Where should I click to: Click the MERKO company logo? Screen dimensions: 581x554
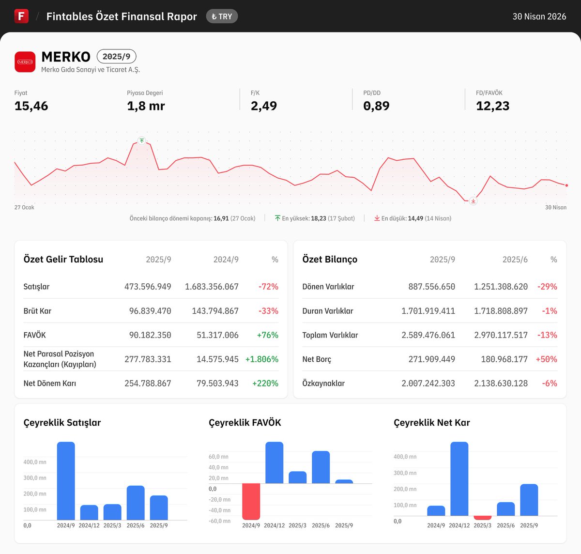point(25,62)
